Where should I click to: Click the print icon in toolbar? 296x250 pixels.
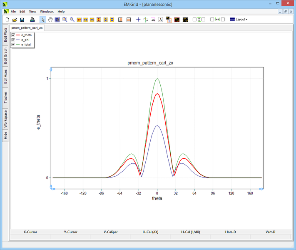pos(32,20)
